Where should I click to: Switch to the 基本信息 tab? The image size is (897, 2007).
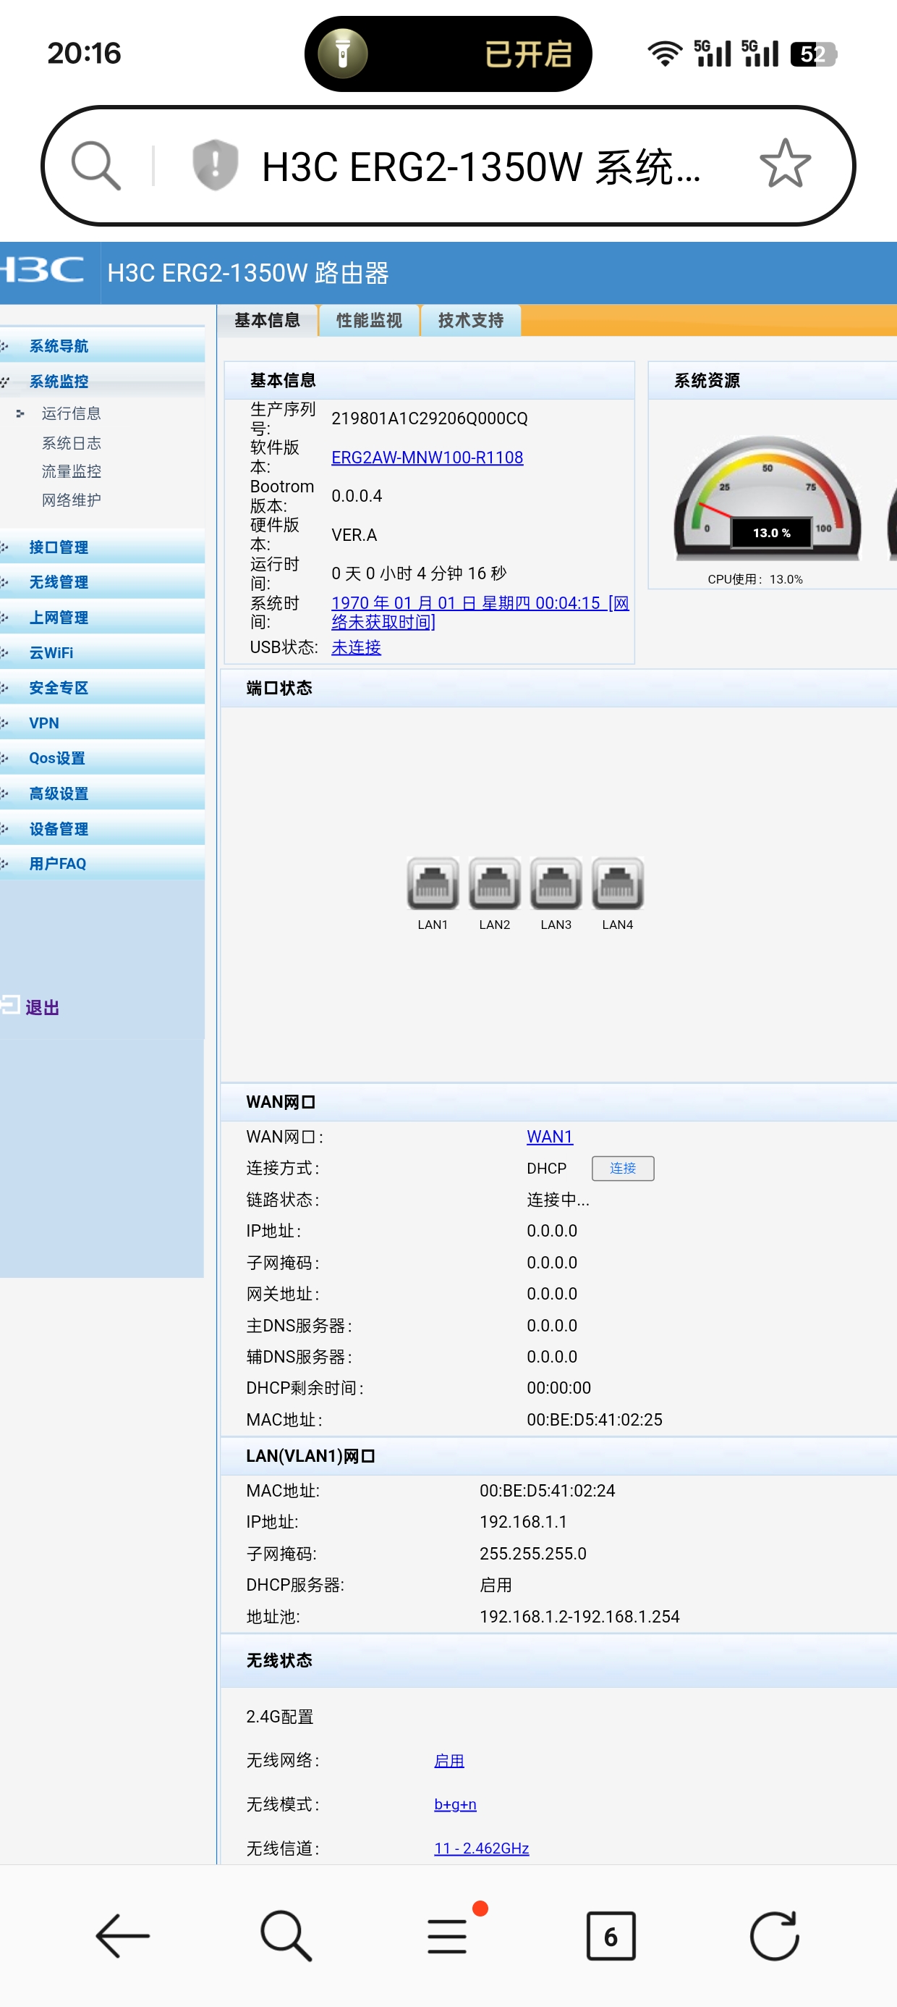[267, 320]
